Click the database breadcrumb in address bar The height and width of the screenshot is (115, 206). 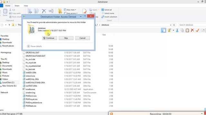105,25
